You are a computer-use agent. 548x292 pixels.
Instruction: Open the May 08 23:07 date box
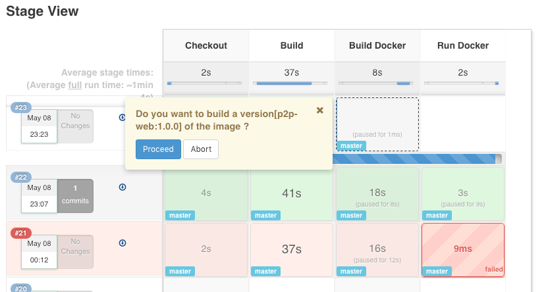coord(39,195)
